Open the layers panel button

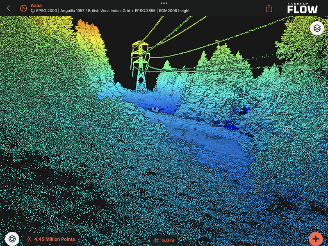click(317, 28)
